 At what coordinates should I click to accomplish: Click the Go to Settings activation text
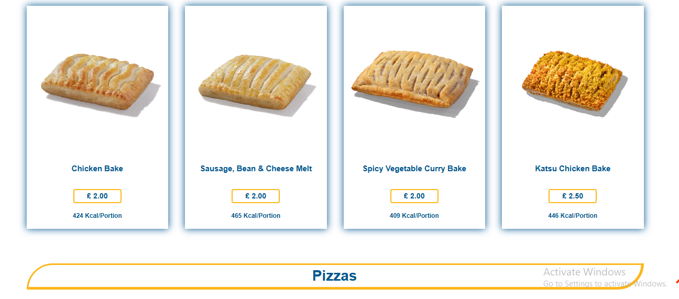605,284
